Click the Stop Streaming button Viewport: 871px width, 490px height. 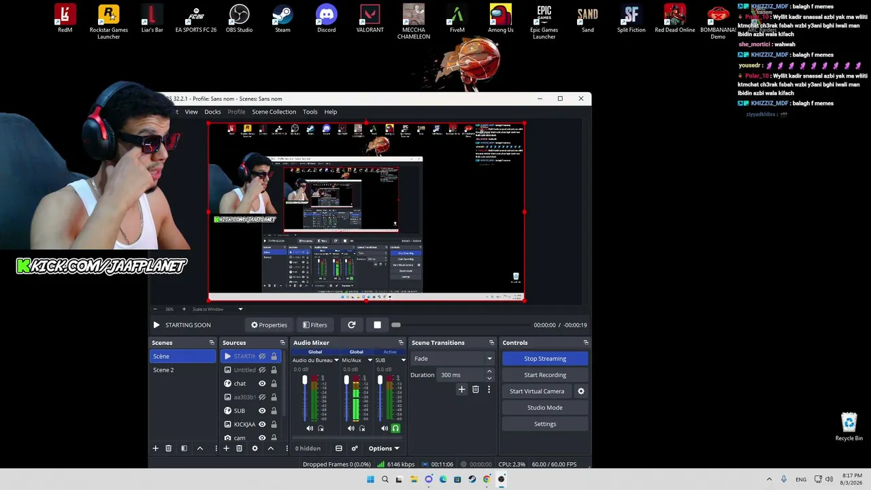pos(545,359)
